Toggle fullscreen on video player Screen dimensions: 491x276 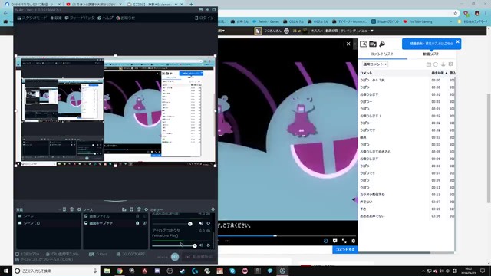tap(344, 241)
